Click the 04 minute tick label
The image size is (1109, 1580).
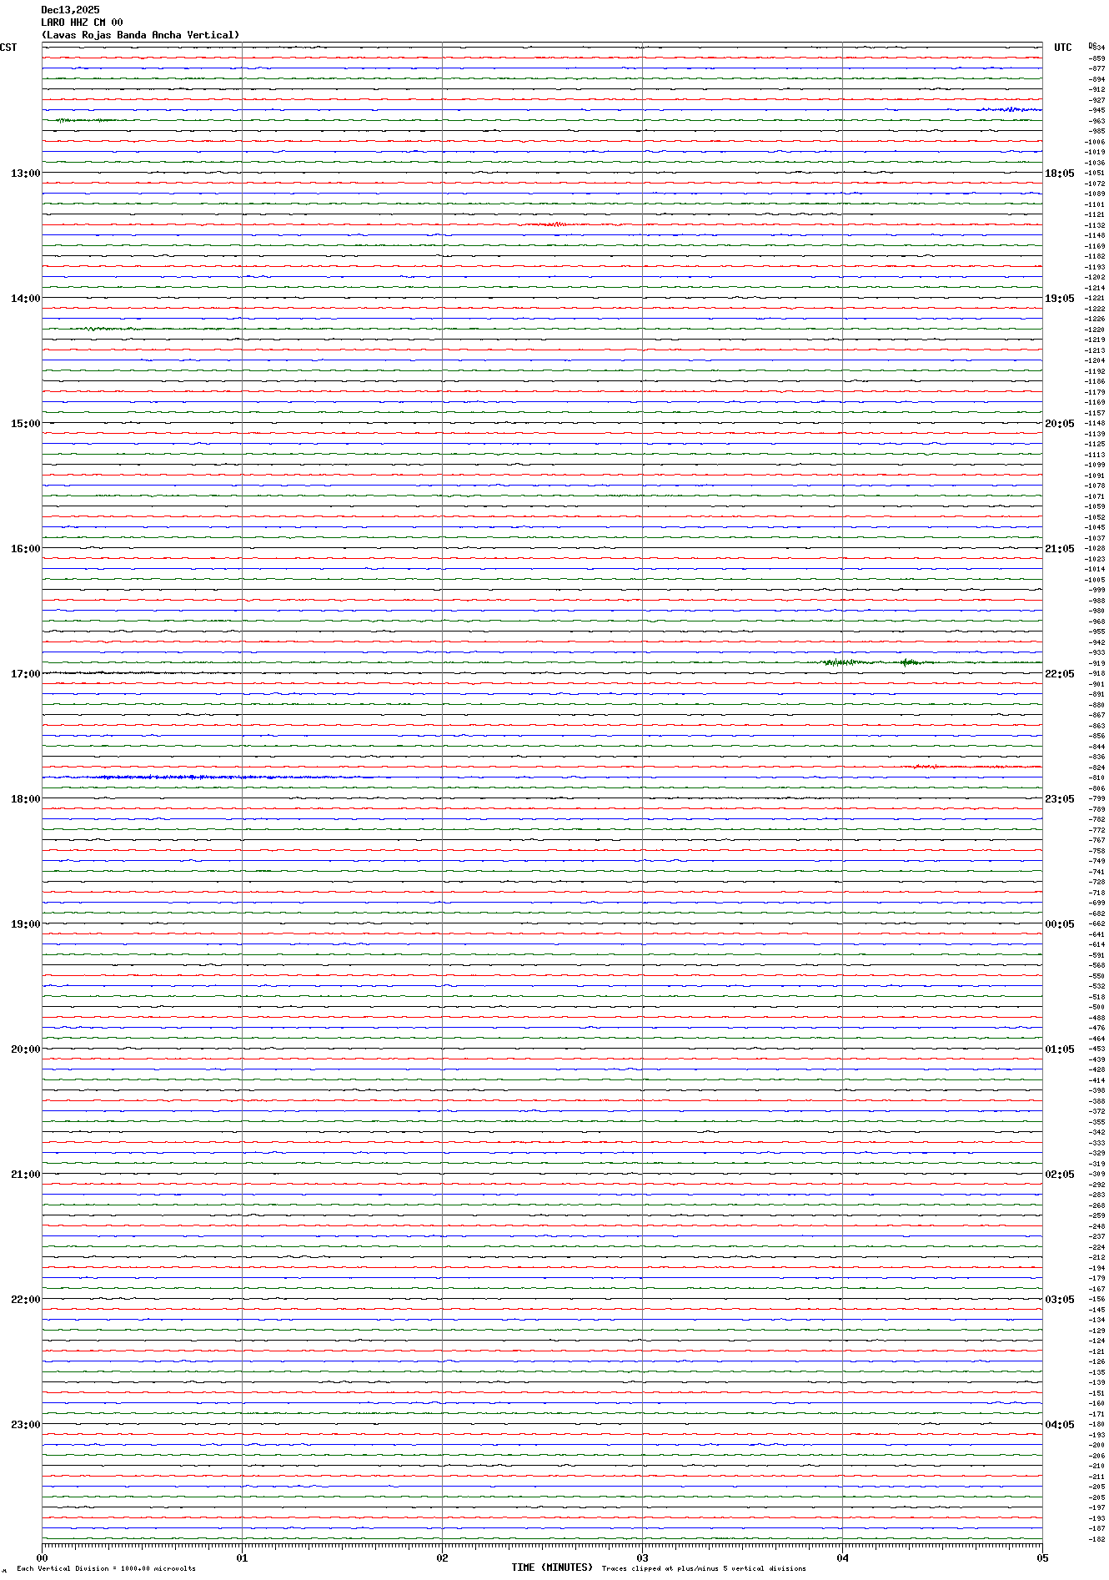tap(842, 1557)
